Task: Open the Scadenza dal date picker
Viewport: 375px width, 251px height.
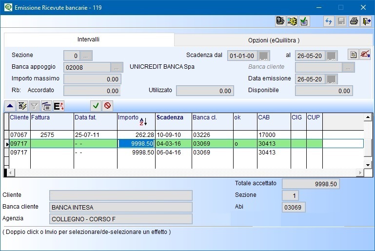Action: click(x=264, y=55)
